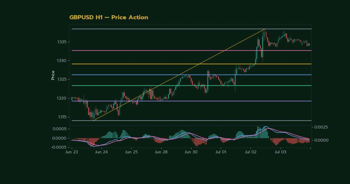Viewport: 350px width, 184px height.
Task: Click the 0.0025 right axis label
Action: point(321,127)
